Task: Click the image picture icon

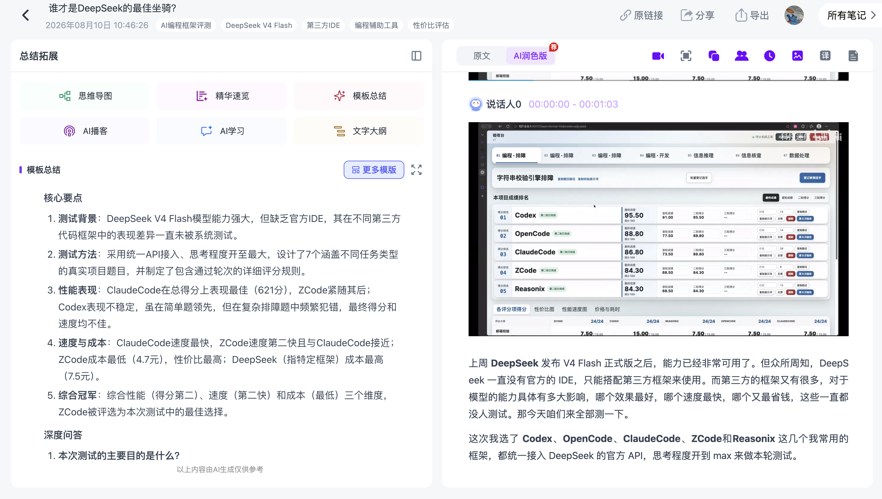Action: 797,56
